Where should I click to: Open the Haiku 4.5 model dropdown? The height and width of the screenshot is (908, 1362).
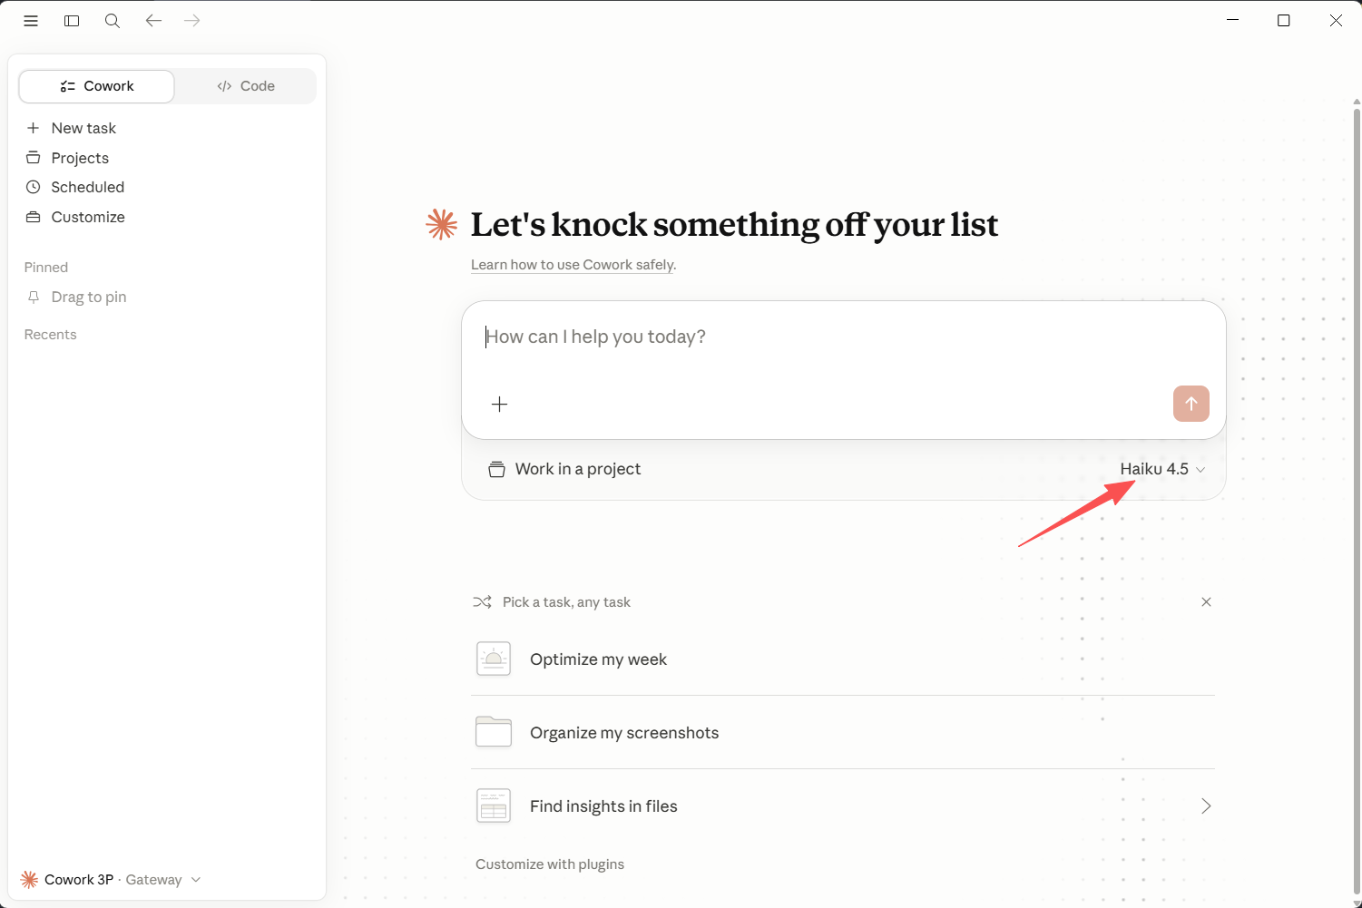pyautogui.click(x=1162, y=469)
